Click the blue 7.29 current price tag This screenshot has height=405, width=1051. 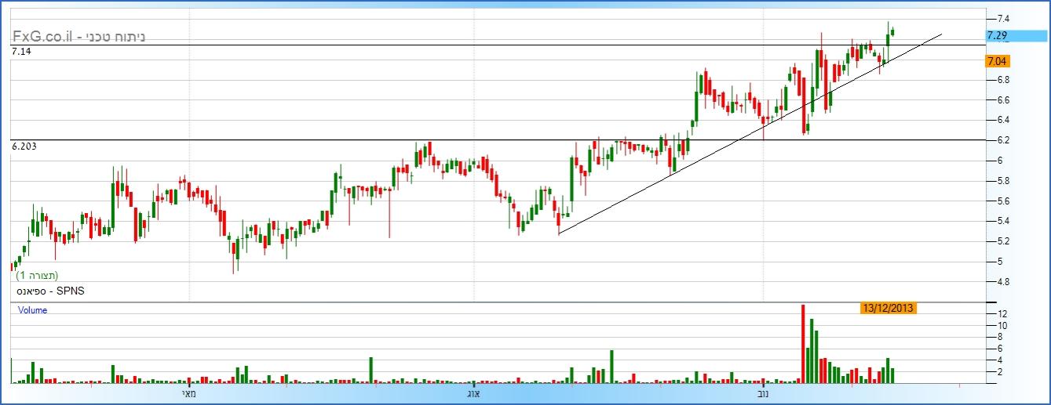997,35
